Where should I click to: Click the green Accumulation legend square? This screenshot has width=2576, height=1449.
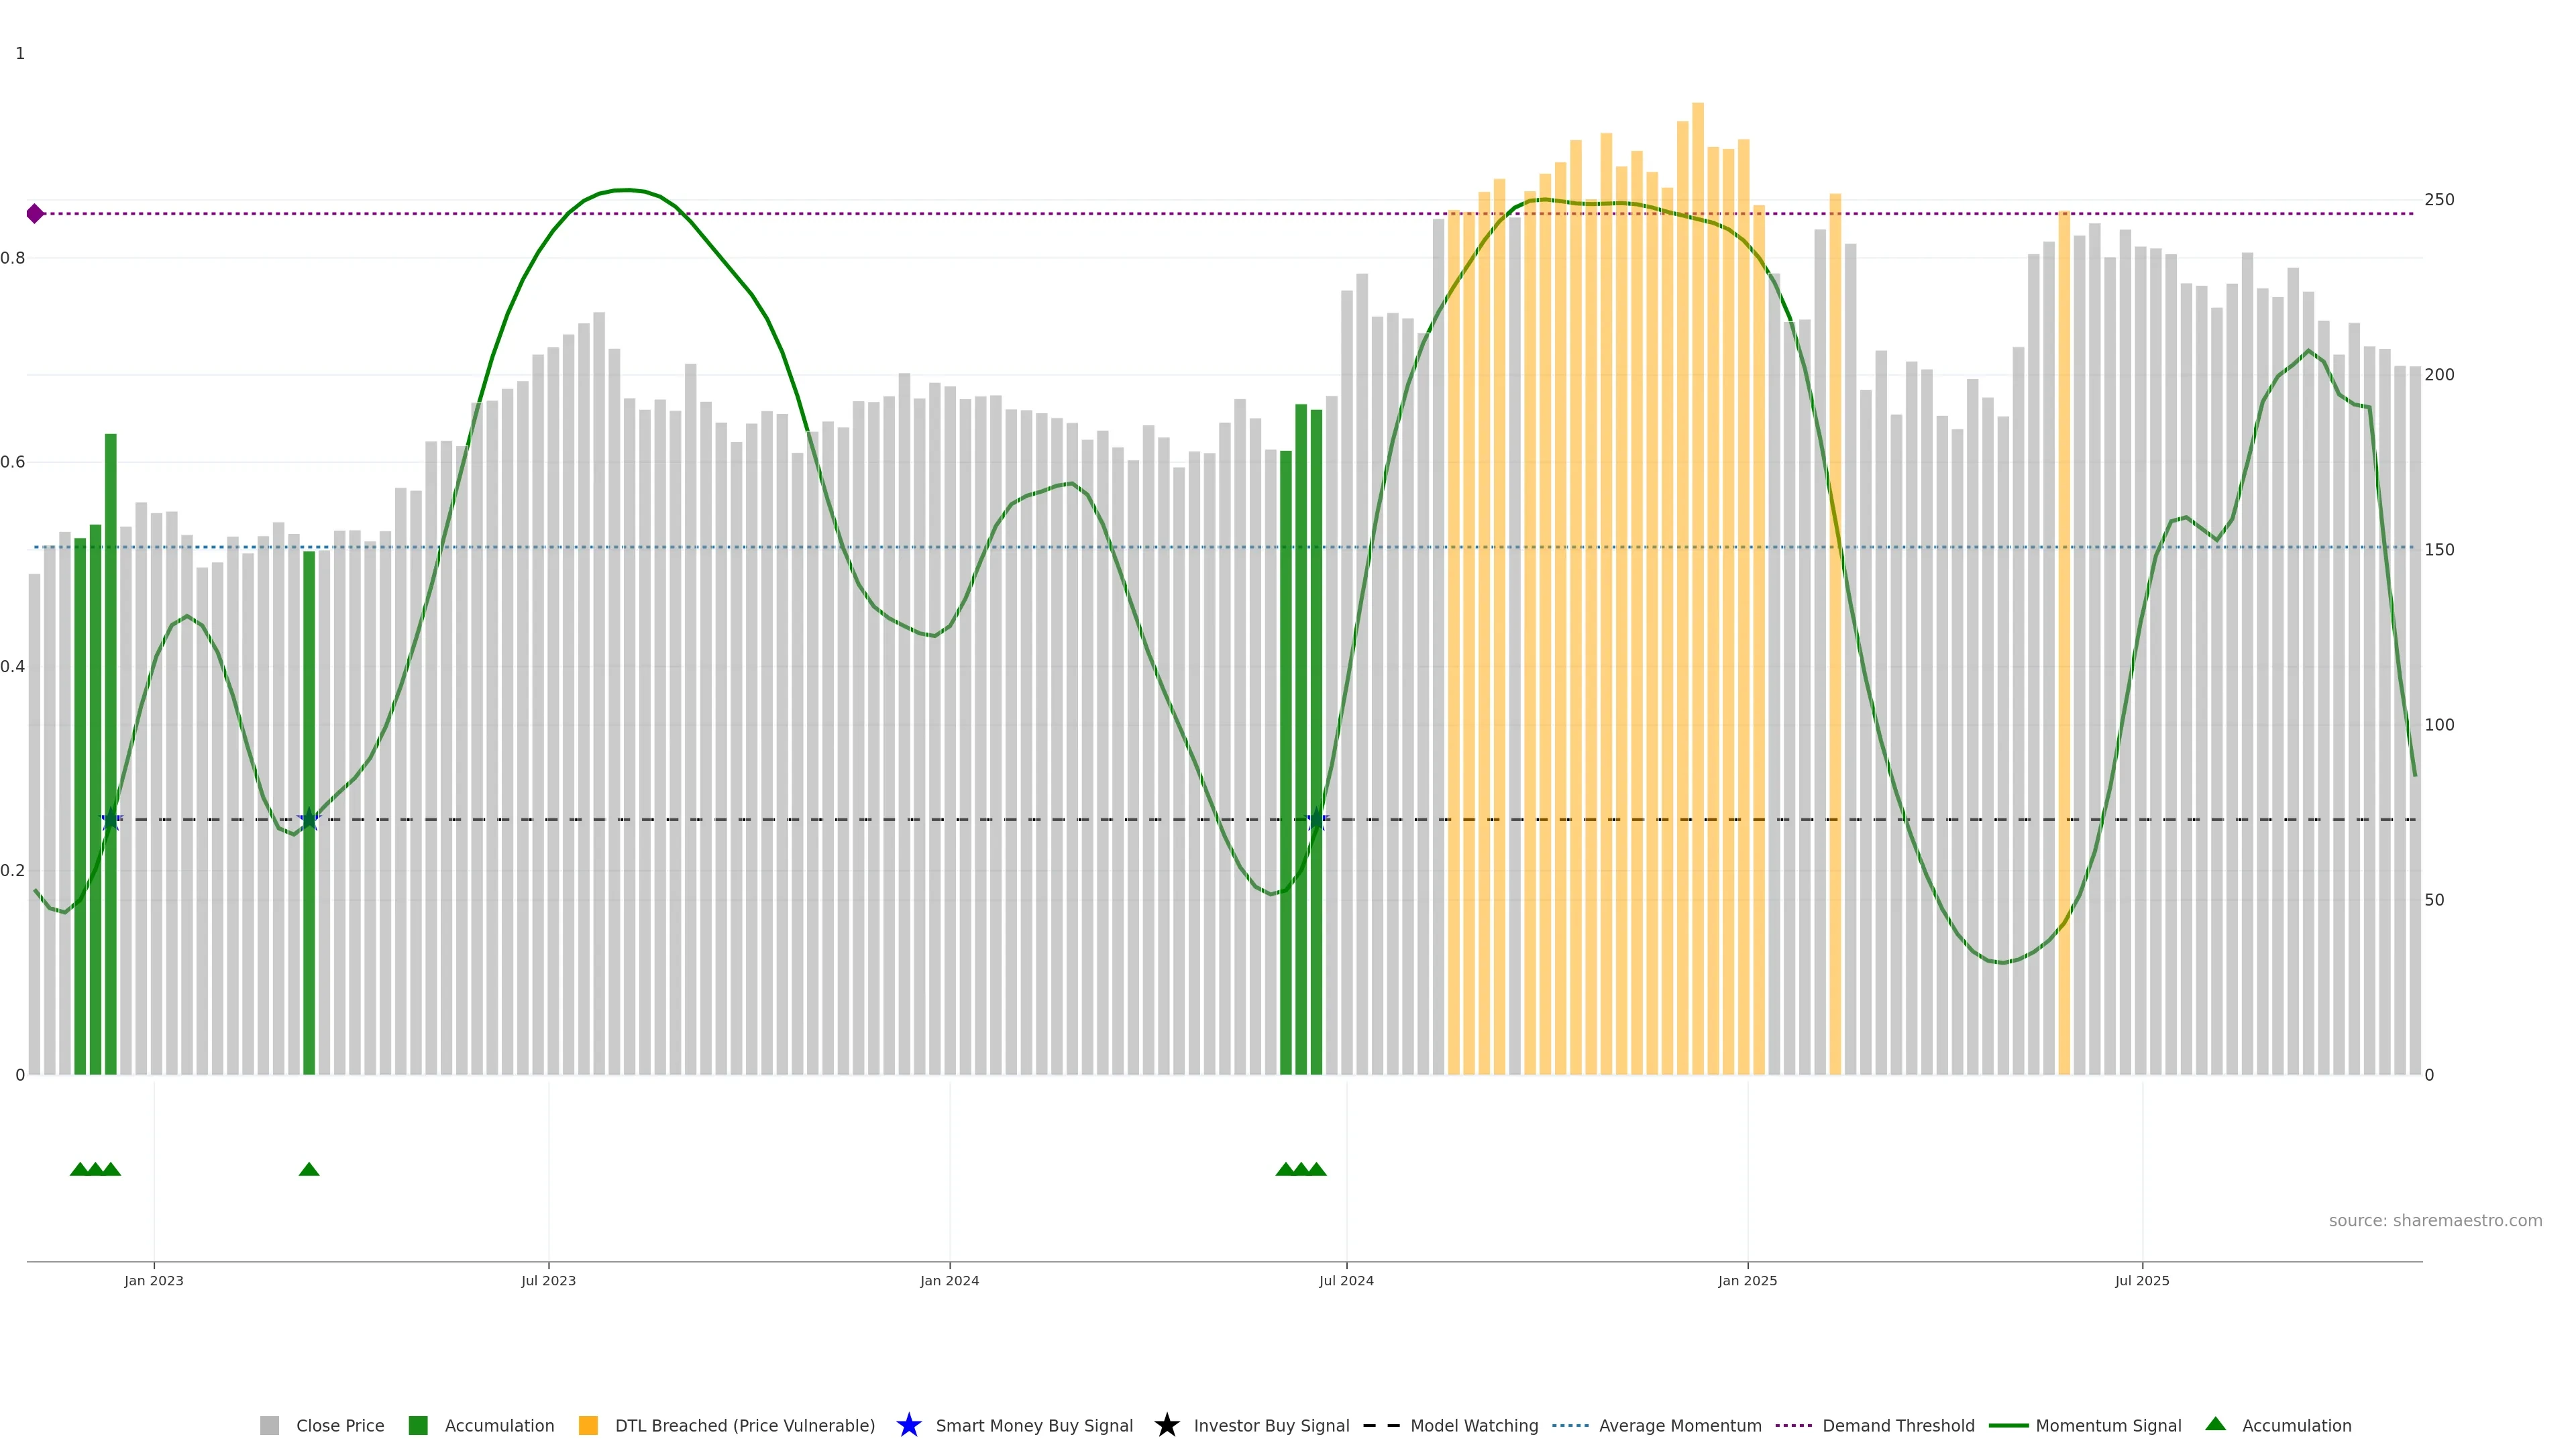418,1425
